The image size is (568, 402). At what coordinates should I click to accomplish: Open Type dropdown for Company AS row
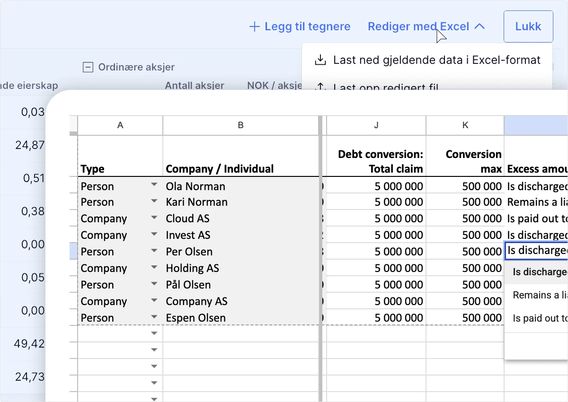[x=153, y=301]
